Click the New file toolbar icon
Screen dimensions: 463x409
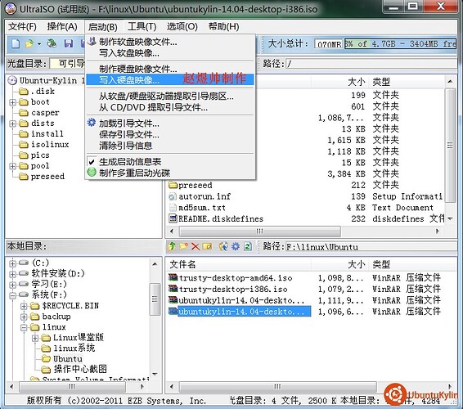16,44
